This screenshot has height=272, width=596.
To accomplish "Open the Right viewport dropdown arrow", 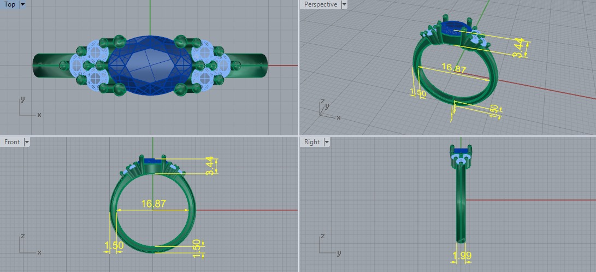I will (327, 142).
